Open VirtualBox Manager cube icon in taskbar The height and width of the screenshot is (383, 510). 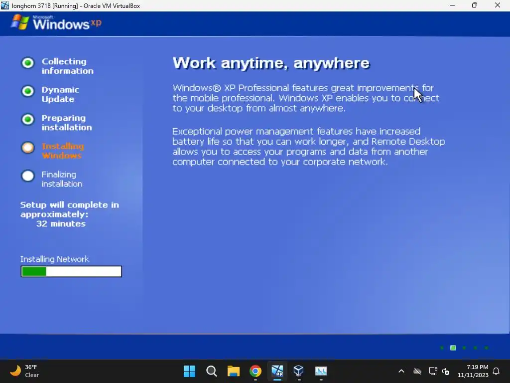(299, 371)
